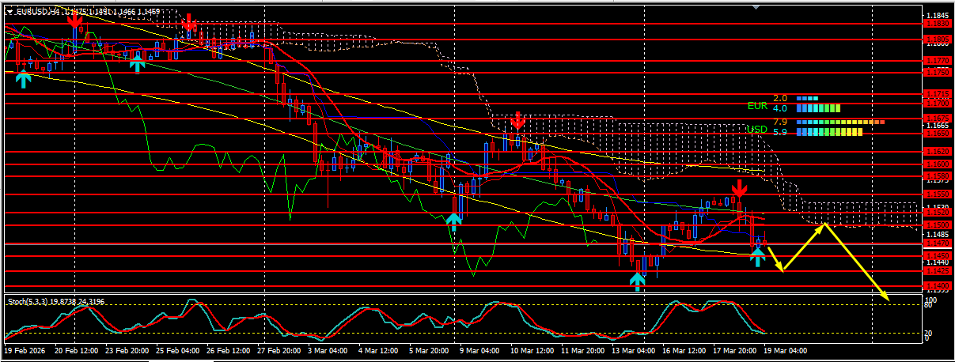Click the 10 Mar 12:00 time axis label
Viewport: 955px width, 362px height.
tap(531, 349)
